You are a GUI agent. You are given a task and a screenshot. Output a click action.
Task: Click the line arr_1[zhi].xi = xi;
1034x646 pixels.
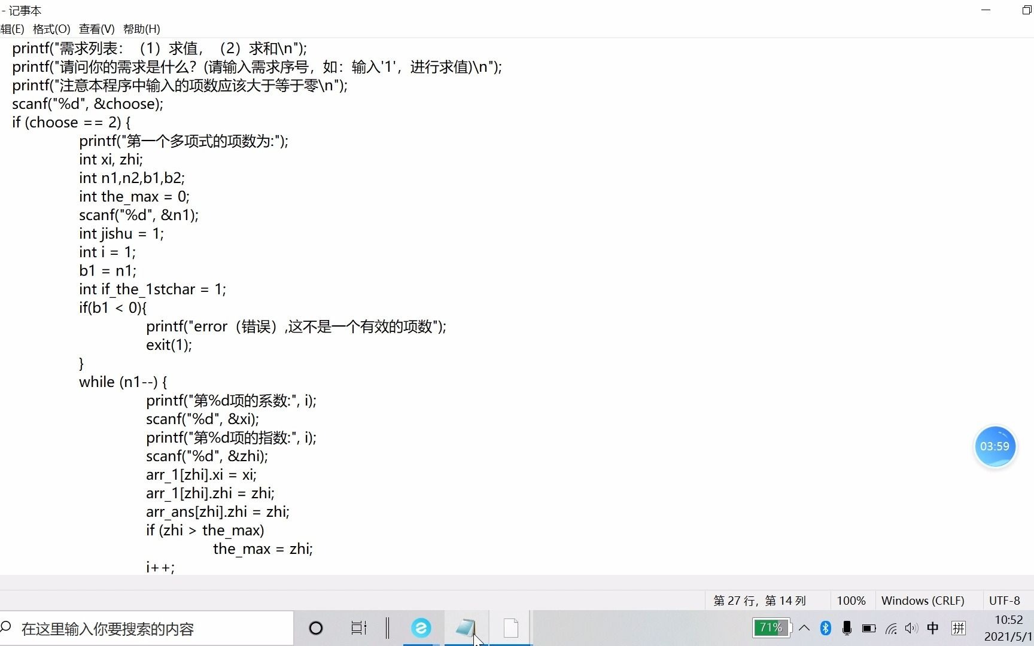coord(202,474)
